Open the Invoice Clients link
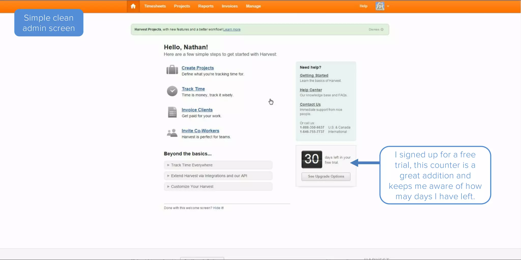 pyautogui.click(x=197, y=110)
